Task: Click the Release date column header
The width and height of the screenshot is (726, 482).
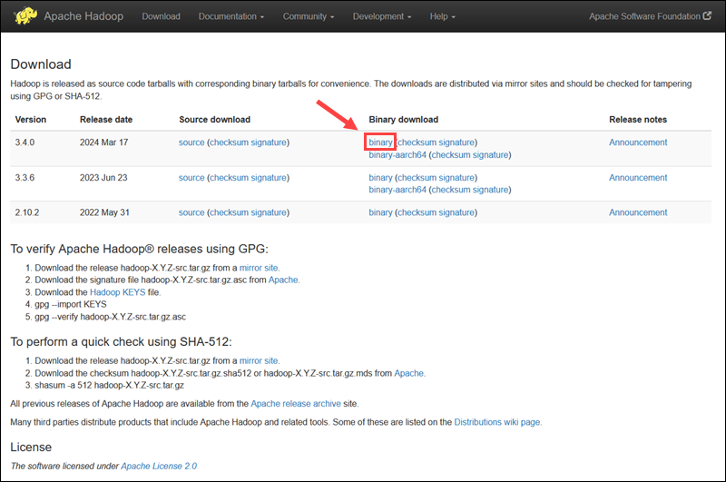Action: coord(106,120)
